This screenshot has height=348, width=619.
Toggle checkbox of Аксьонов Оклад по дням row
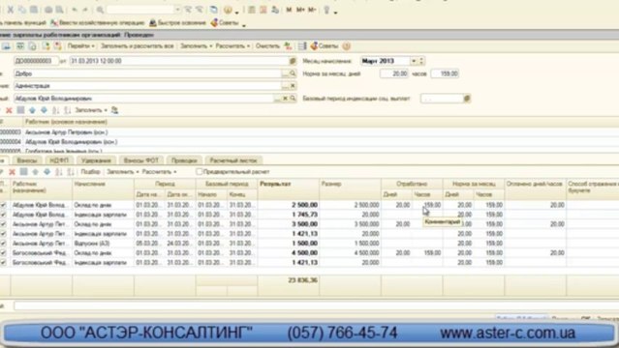tap(3, 224)
